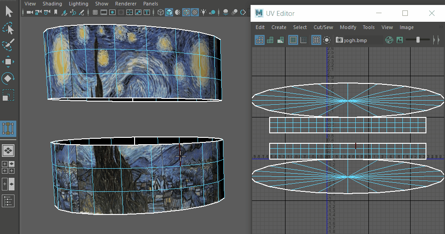Open the UV Editor Image menu
This screenshot has width=445, height=234.
[406, 27]
